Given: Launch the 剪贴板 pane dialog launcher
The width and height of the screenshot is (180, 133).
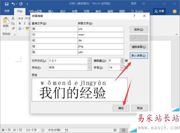Looking at the screenshot, I should 15,35.
